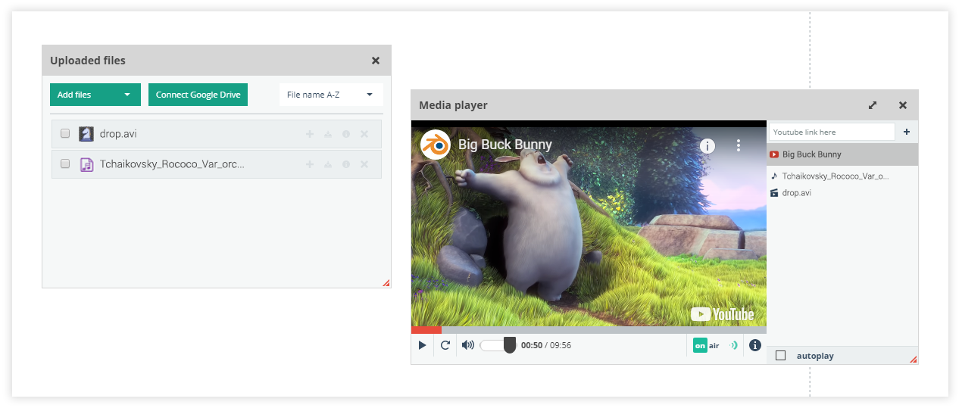Expand Media player to fullscreen

coord(873,105)
